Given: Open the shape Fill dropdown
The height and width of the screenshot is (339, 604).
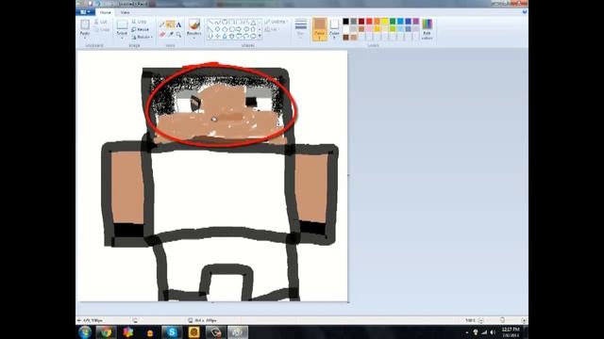Looking at the screenshot, I should 272,29.
